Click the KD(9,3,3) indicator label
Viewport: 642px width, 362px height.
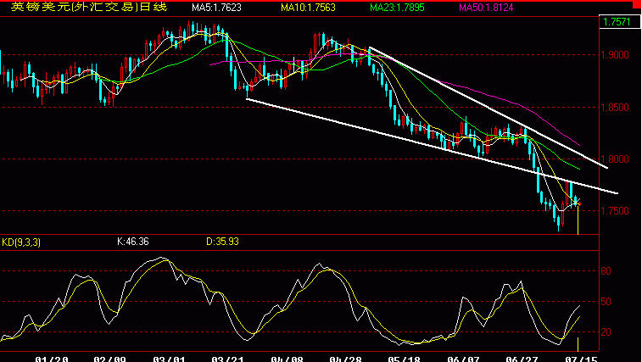[x=21, y=242]
